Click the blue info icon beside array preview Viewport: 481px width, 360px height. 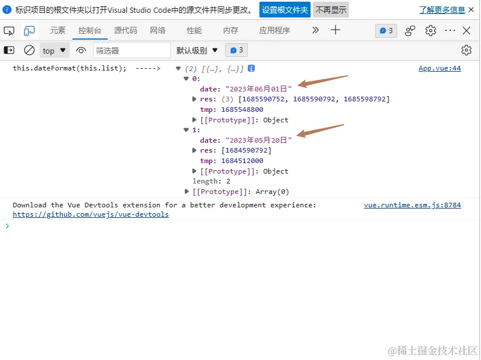point(251,68)
